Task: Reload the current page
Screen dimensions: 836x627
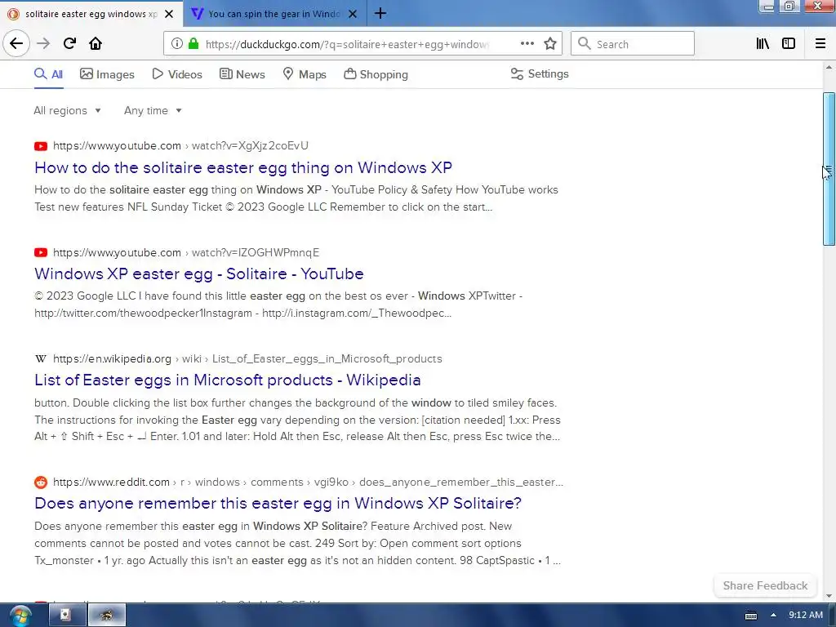Action: pyautogui.click(x=69, y=43)
